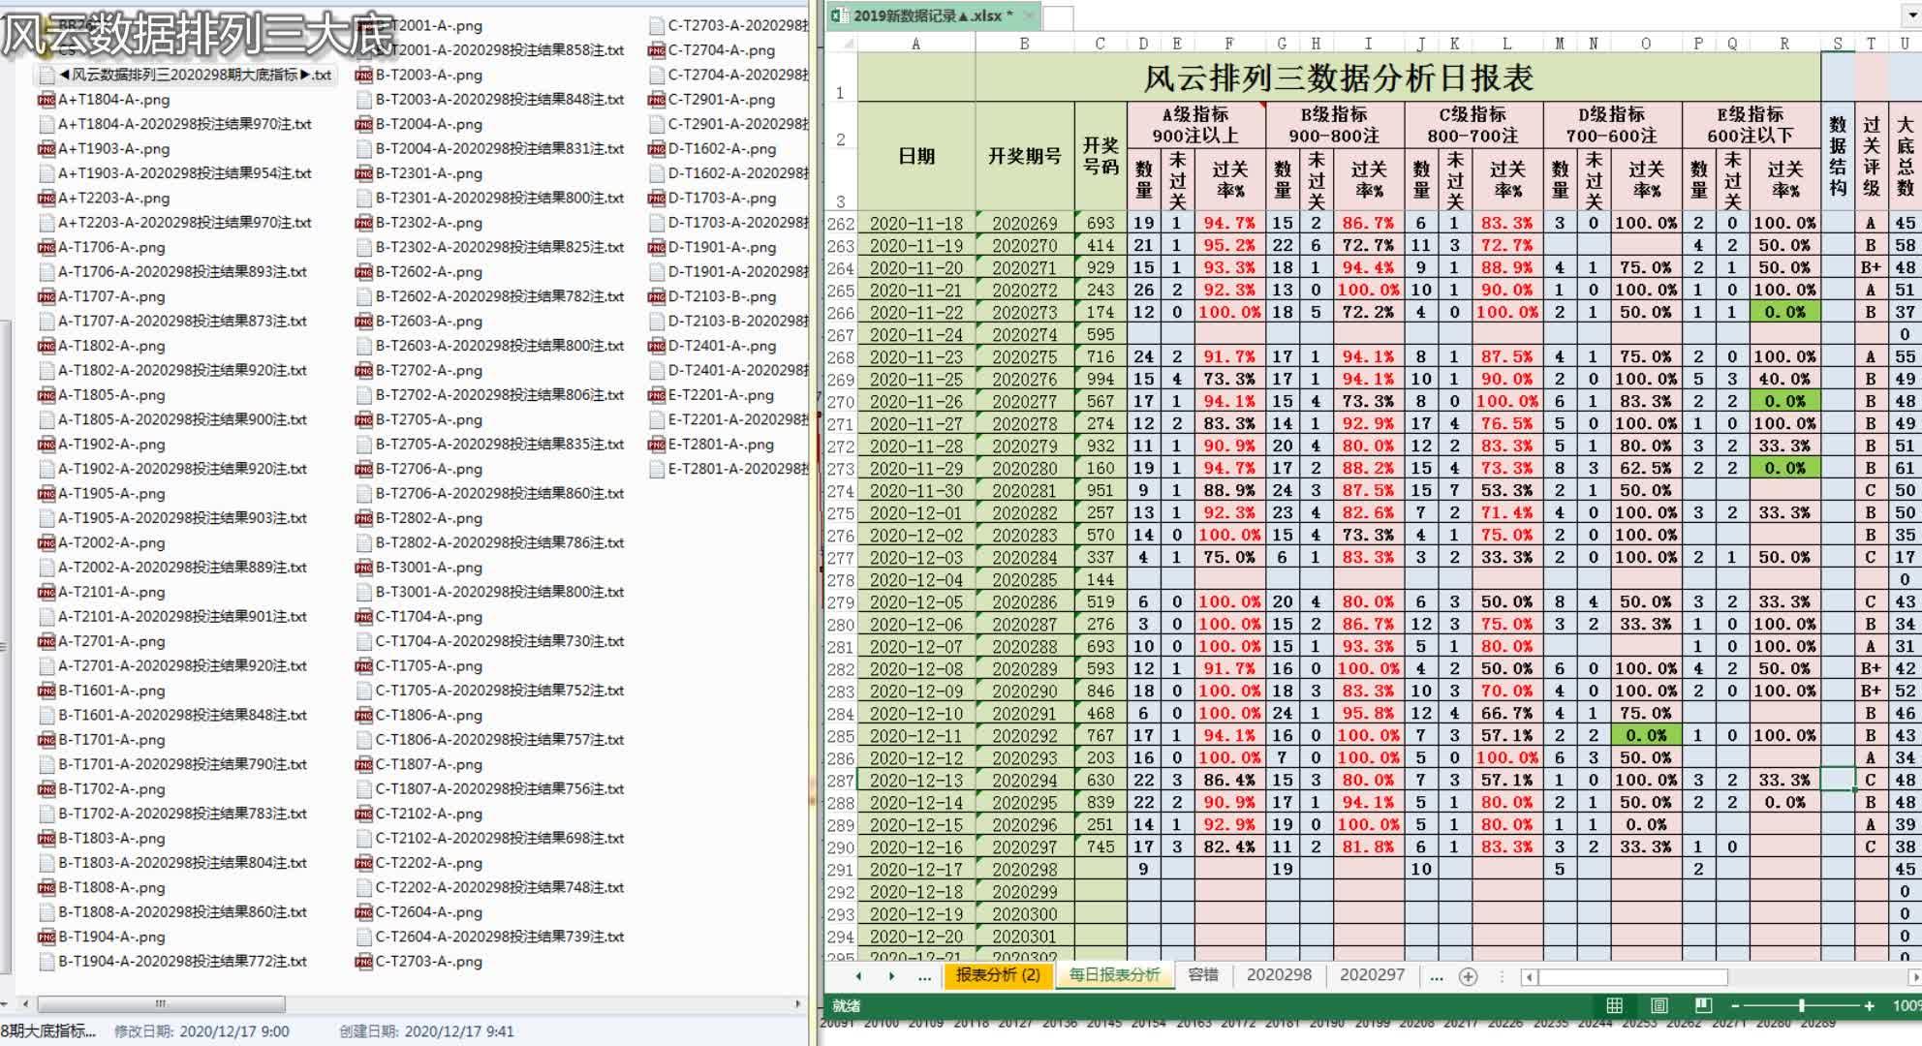The image size is (1922, 1046).
Task: Select Excel column B header
Action: 1025,44
